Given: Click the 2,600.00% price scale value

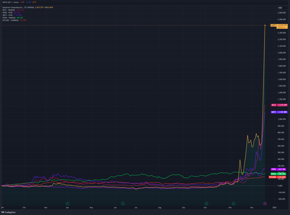Looking at the screenshot, I should (x=282, y=13).
